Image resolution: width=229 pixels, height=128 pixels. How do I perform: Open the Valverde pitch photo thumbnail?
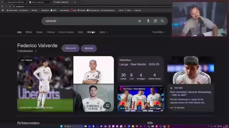click(x=45, y=84)
